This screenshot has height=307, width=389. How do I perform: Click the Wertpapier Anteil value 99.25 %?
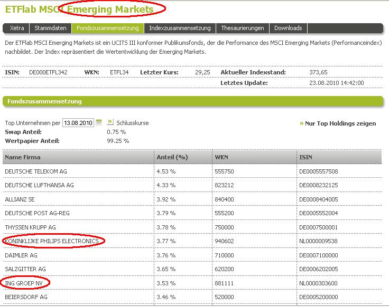point(118,141)
